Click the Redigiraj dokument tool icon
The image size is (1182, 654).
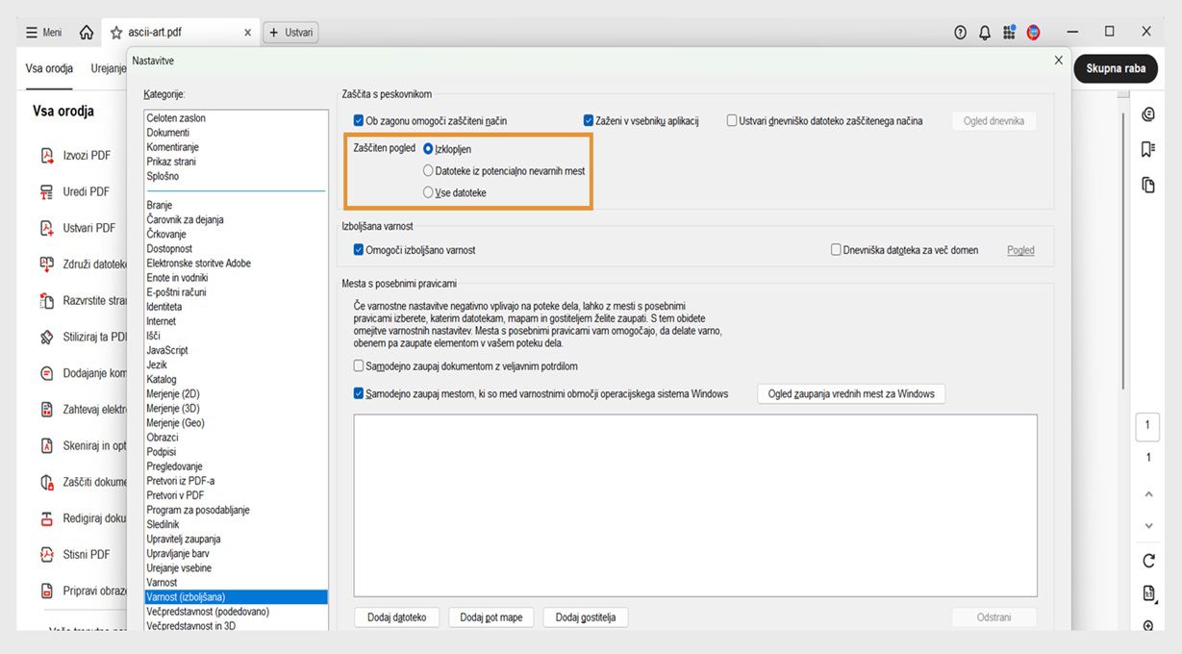[x=46, y=517]
